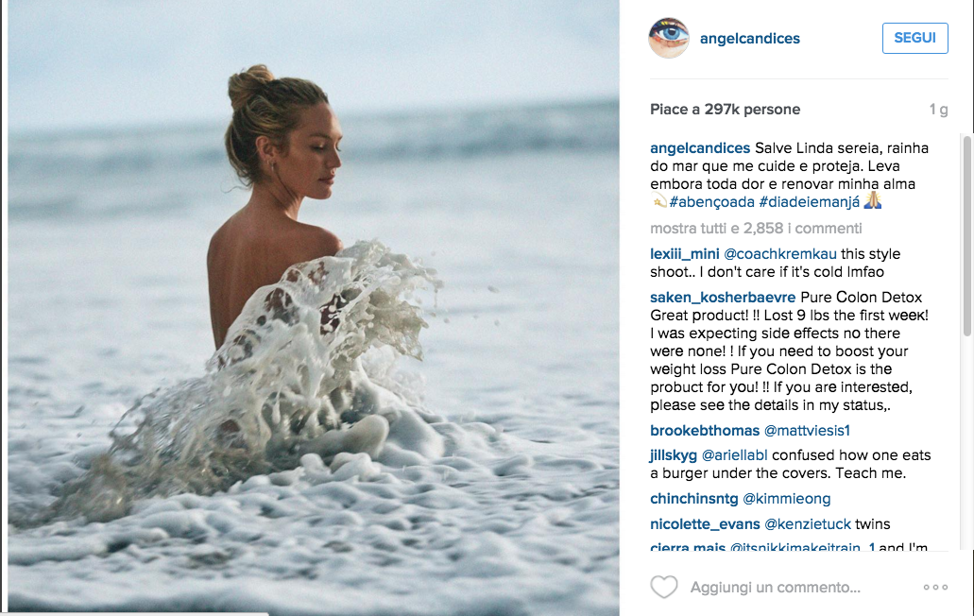Click the @coachkremkau mention

(x=780, y=254)
